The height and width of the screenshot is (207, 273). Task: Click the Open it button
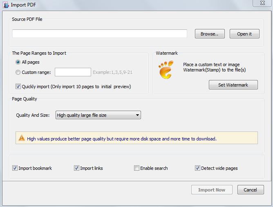tap(244, 34)
